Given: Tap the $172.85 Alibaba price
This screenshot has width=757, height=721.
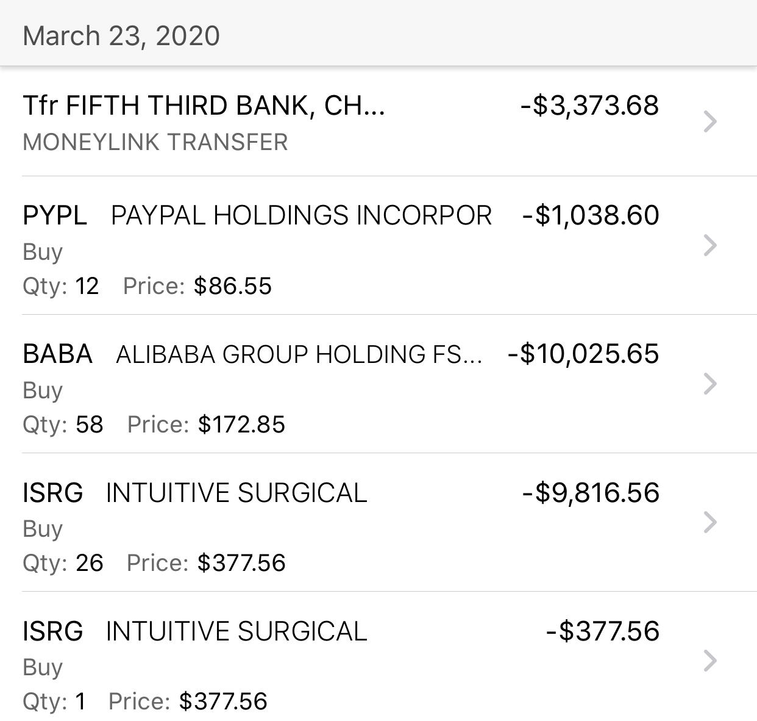Looking at the screenshot, I should (x=241, y=425).
